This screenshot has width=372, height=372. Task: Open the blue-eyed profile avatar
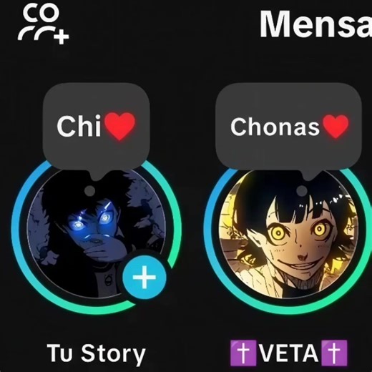[x=96, y=232]
